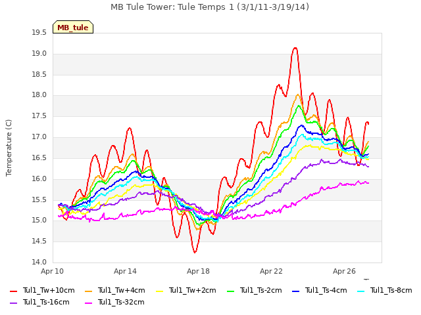The image size is (421, 315).
Task: Click the red line's lowest trough near 14.2
Action: (x=195, y=252)
